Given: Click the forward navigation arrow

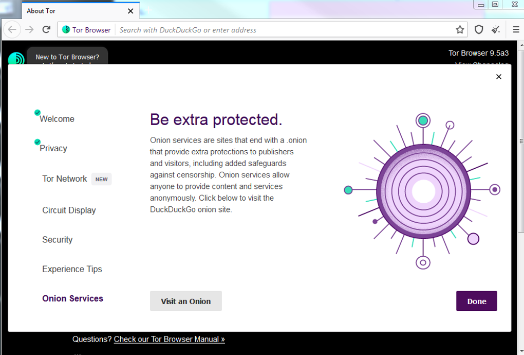Looking at the screenshot, I should pos(29,30).
